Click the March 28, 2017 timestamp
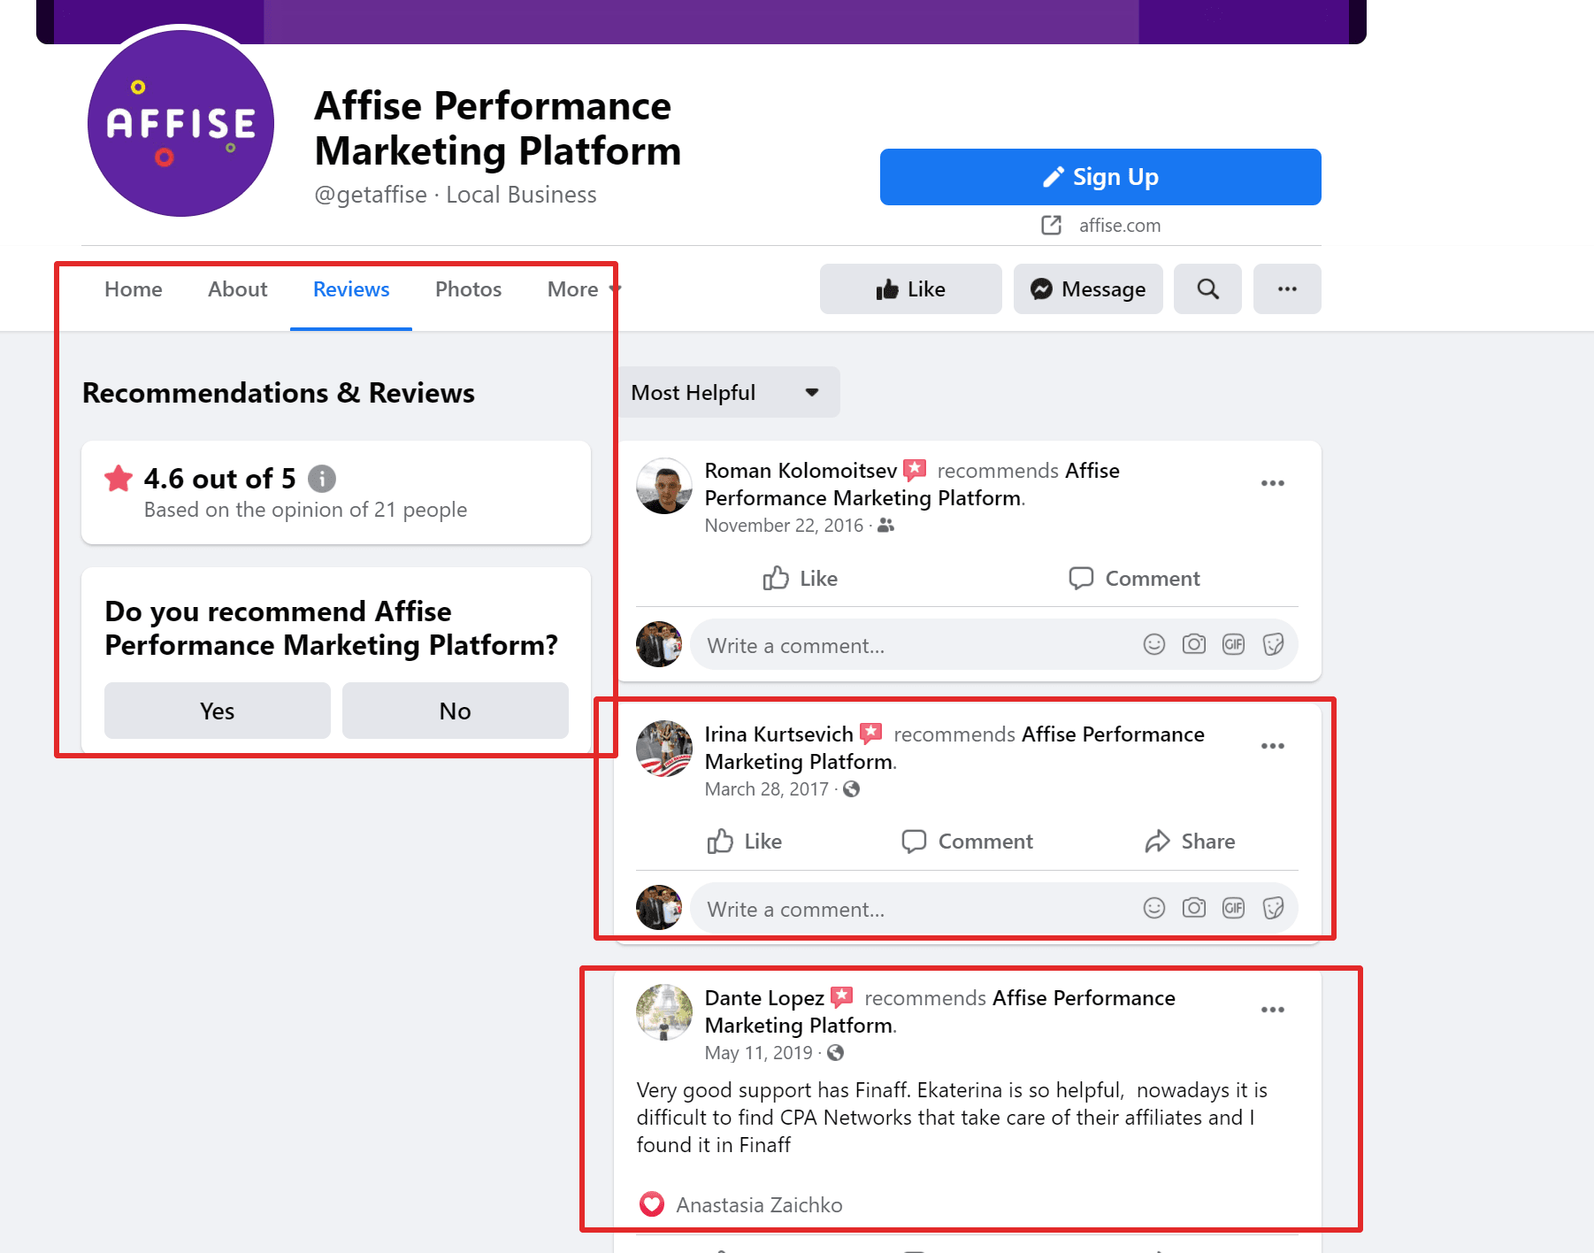1594x1253 pixels. (x=767, y=789)
